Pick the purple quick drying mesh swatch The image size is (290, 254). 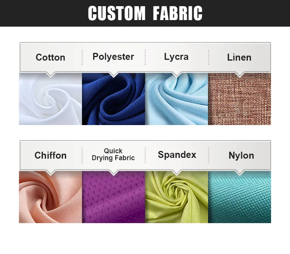click(x=113, y=197)
